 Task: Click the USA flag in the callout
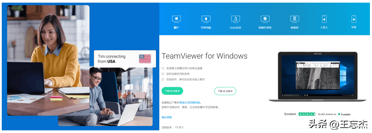[x=145, y=59]
